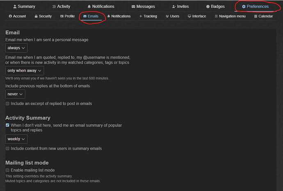Open Notifications sub-tab under Preferences
Viewport: 283px width, 191px height.
[119, 16]
